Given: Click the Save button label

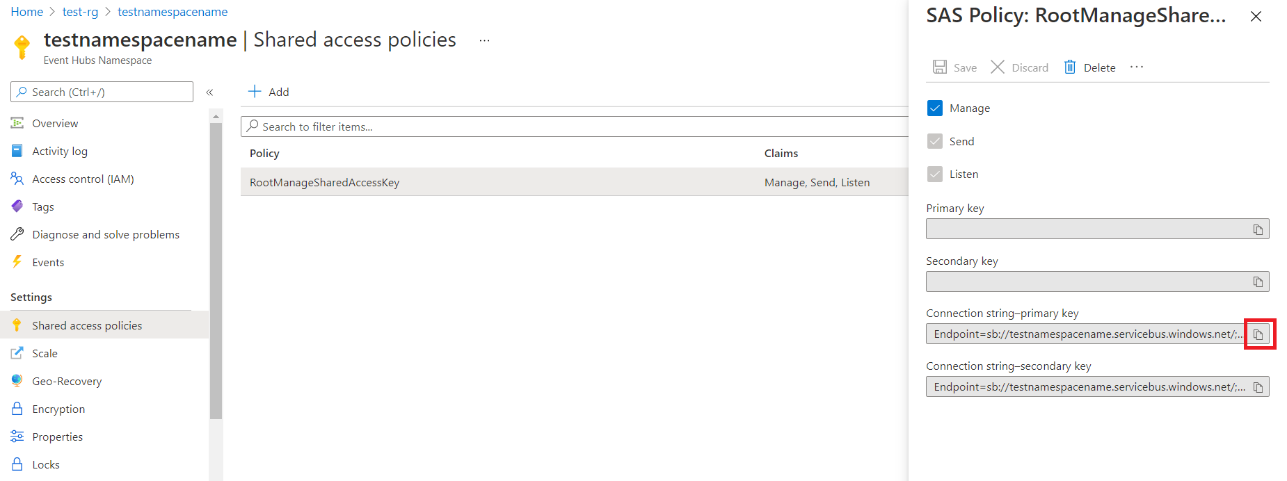Looking at the screenshot, I should 965,67.
